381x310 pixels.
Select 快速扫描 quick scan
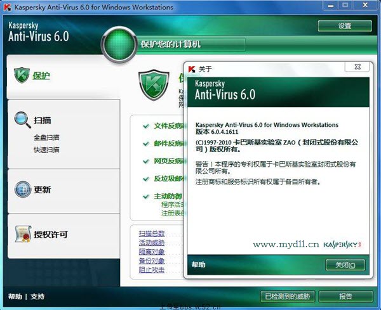click(x=46, y=150)
